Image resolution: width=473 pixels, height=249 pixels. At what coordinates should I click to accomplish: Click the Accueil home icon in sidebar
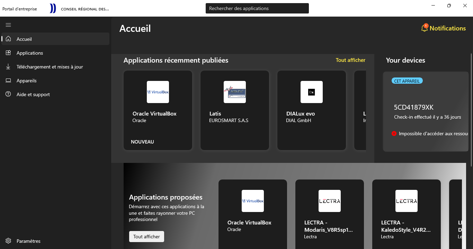[8, 39]
